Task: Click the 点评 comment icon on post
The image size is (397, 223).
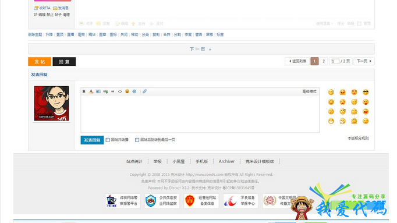Action: click(81, 23)
